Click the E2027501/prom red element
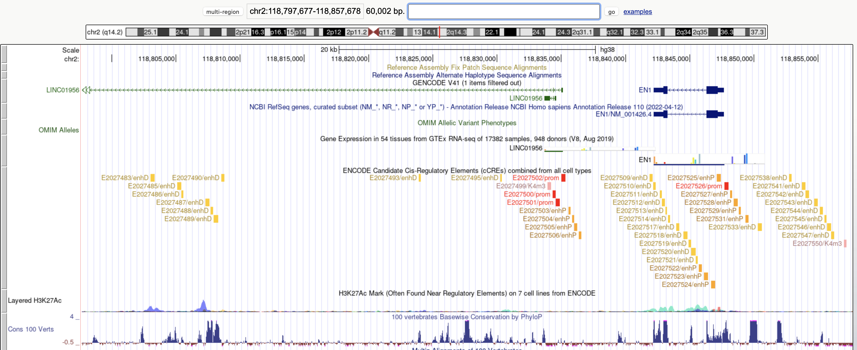857x350 pixels. 557,202
